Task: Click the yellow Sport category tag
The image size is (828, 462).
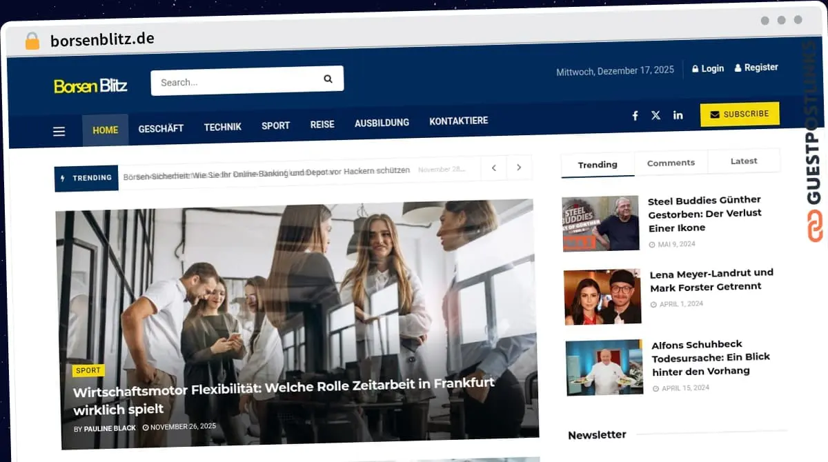Action: [88, 370]
